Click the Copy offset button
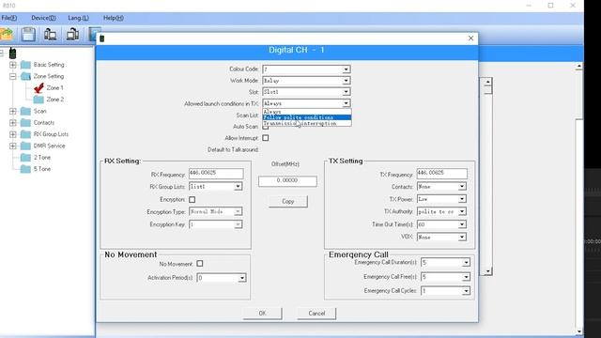601x338 pixels. [288, 201]
